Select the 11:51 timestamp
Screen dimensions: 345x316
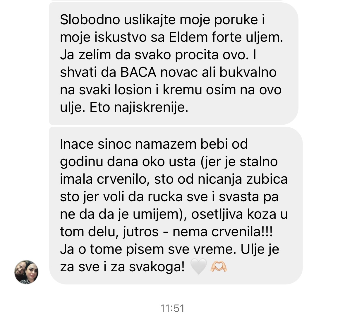172,308
